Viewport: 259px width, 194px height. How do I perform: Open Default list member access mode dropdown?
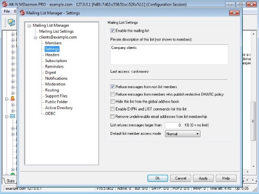[x=183, y=134]
